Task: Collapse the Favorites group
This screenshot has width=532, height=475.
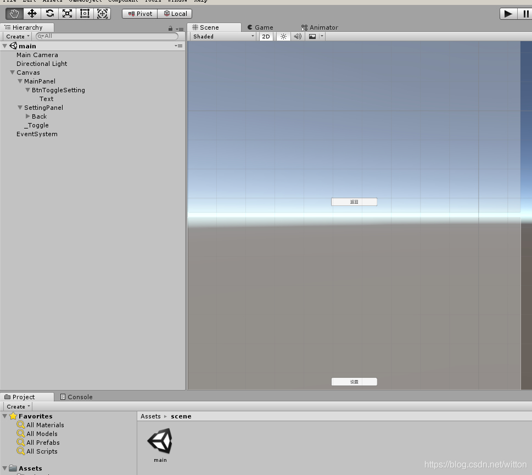Action: coord(5,416)
